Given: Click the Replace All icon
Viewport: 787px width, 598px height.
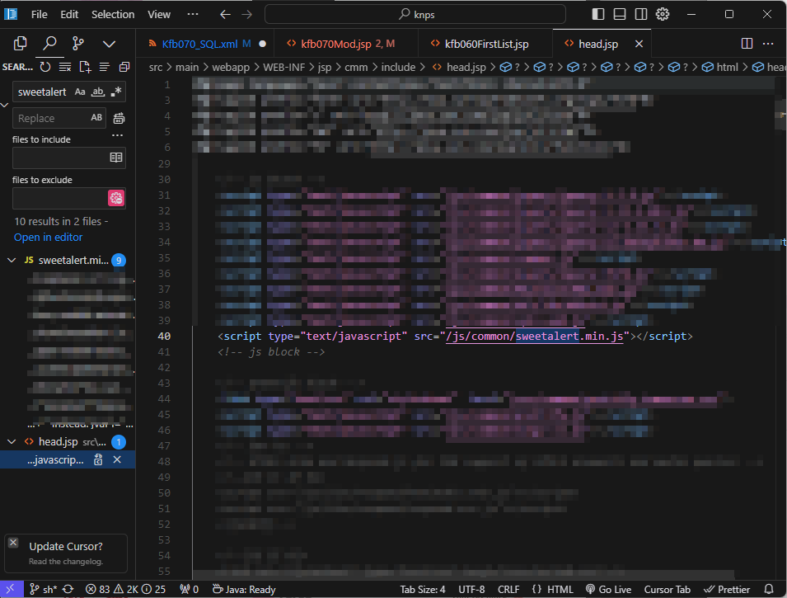Looking at the screenshot, I should (x=119, y=118).
